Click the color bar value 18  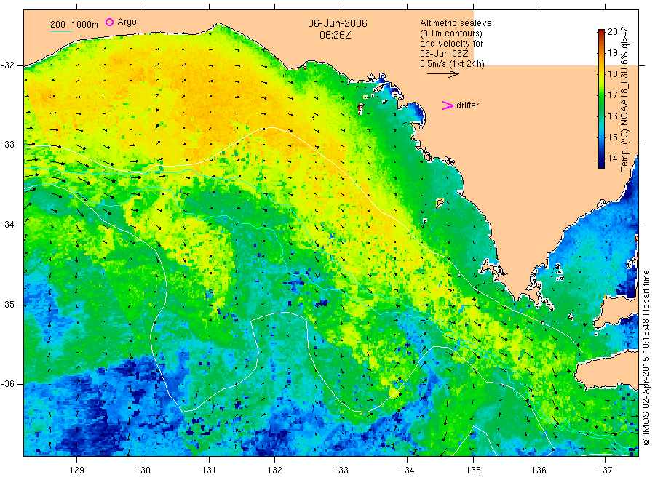point(612,74)
